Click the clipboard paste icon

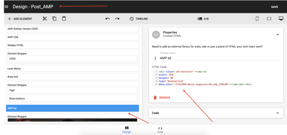[x=64, y=19]
